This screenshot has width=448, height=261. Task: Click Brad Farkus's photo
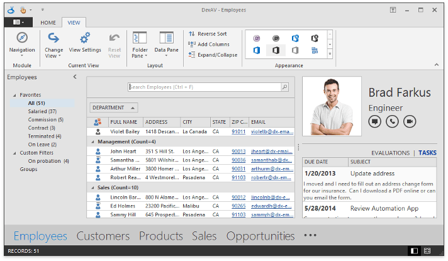pyautogui.click(x=332, y=106)
